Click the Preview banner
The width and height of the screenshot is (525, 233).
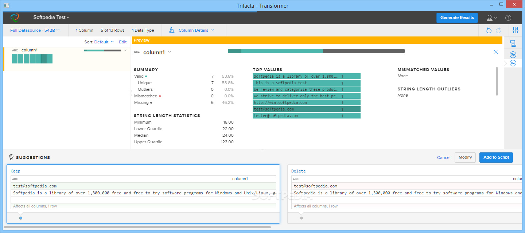pos(317,40)
